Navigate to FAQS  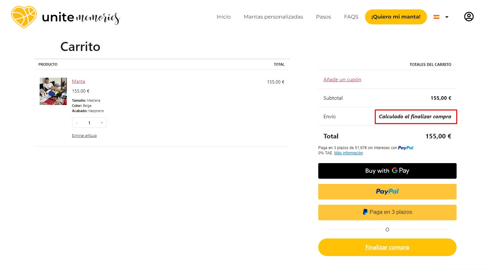click(351, 17)
